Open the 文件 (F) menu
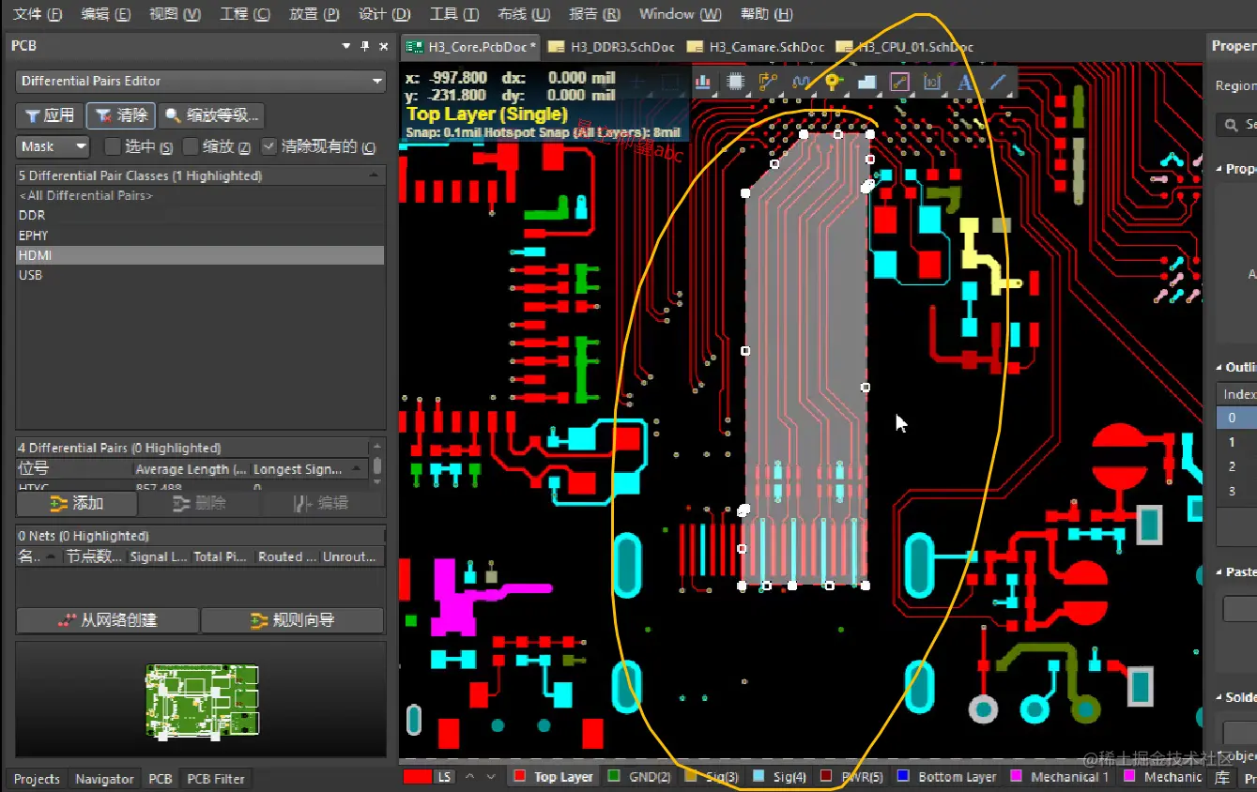The width and height of the screenshot is (1257, 792). [x=38, y=14]
